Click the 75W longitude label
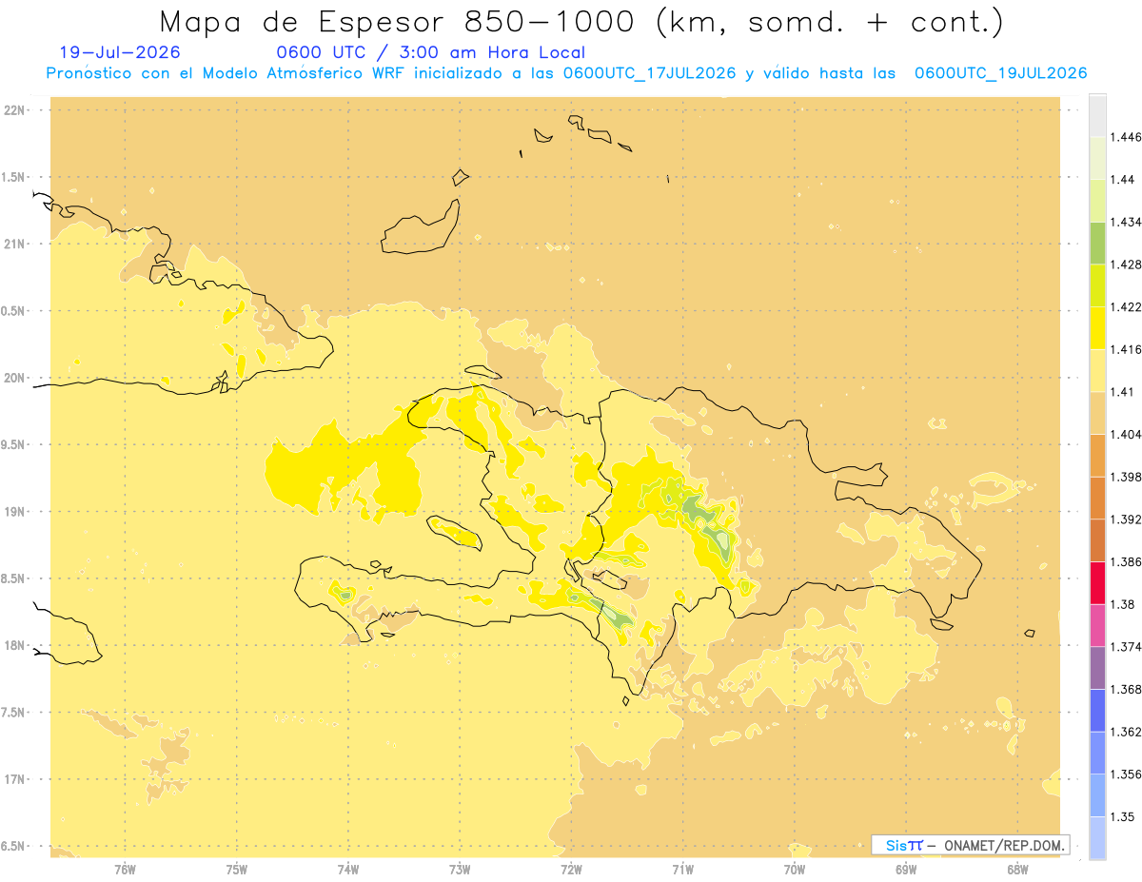 (x=237, y=869)
